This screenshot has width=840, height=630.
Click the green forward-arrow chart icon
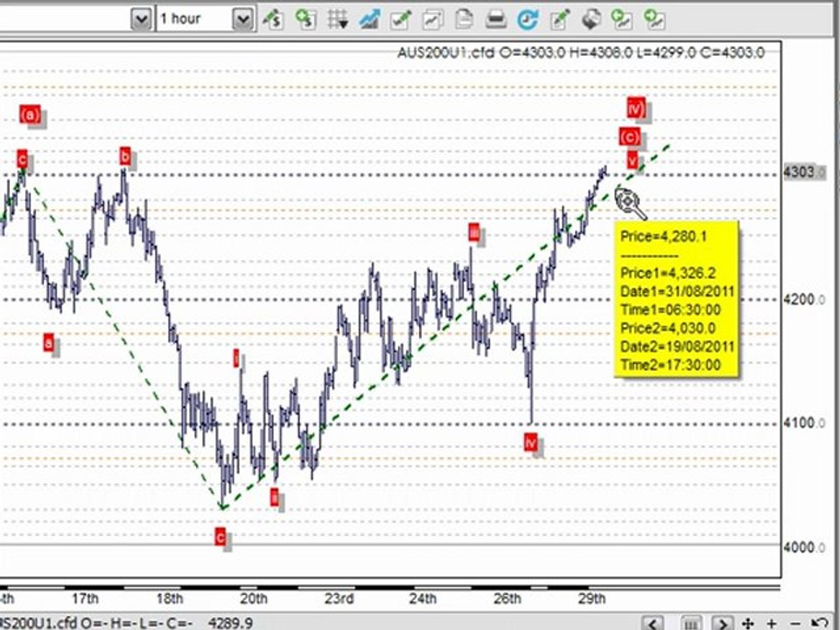tap(654, 20)
